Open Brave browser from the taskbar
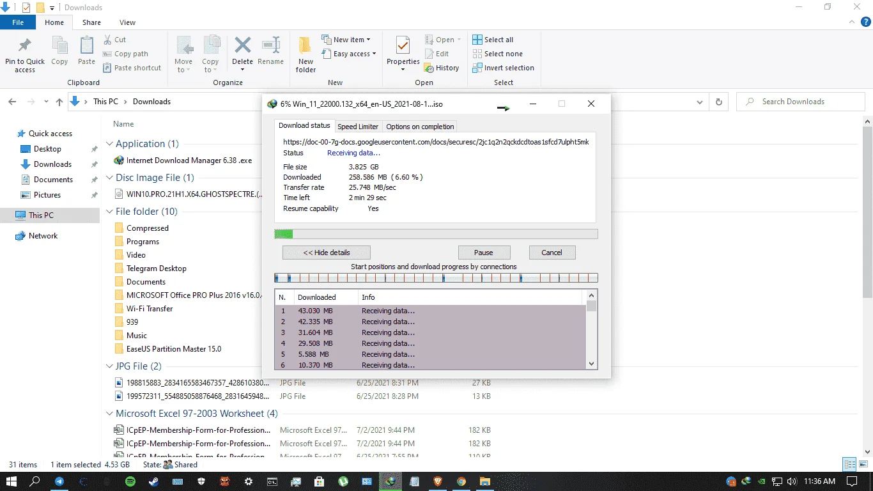Viewport: 873px width, 491px height. click(x=438, y=481)
